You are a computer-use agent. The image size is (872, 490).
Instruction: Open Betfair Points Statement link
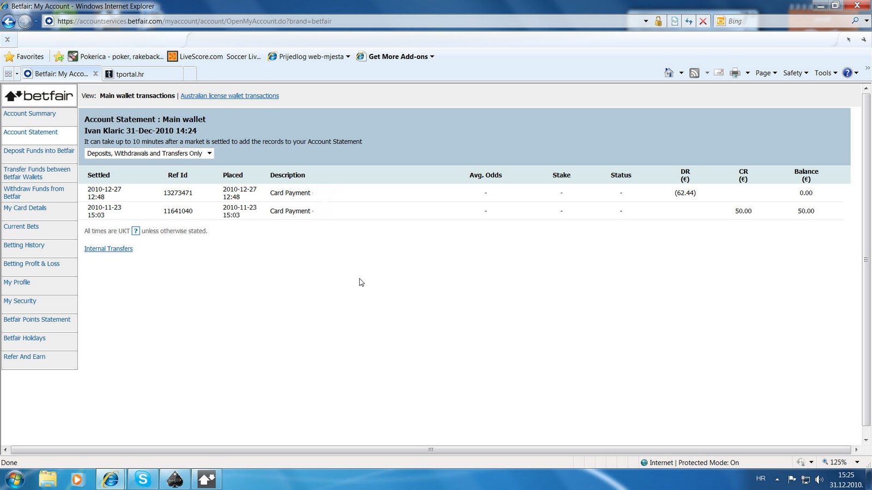[x=37, y=320]
